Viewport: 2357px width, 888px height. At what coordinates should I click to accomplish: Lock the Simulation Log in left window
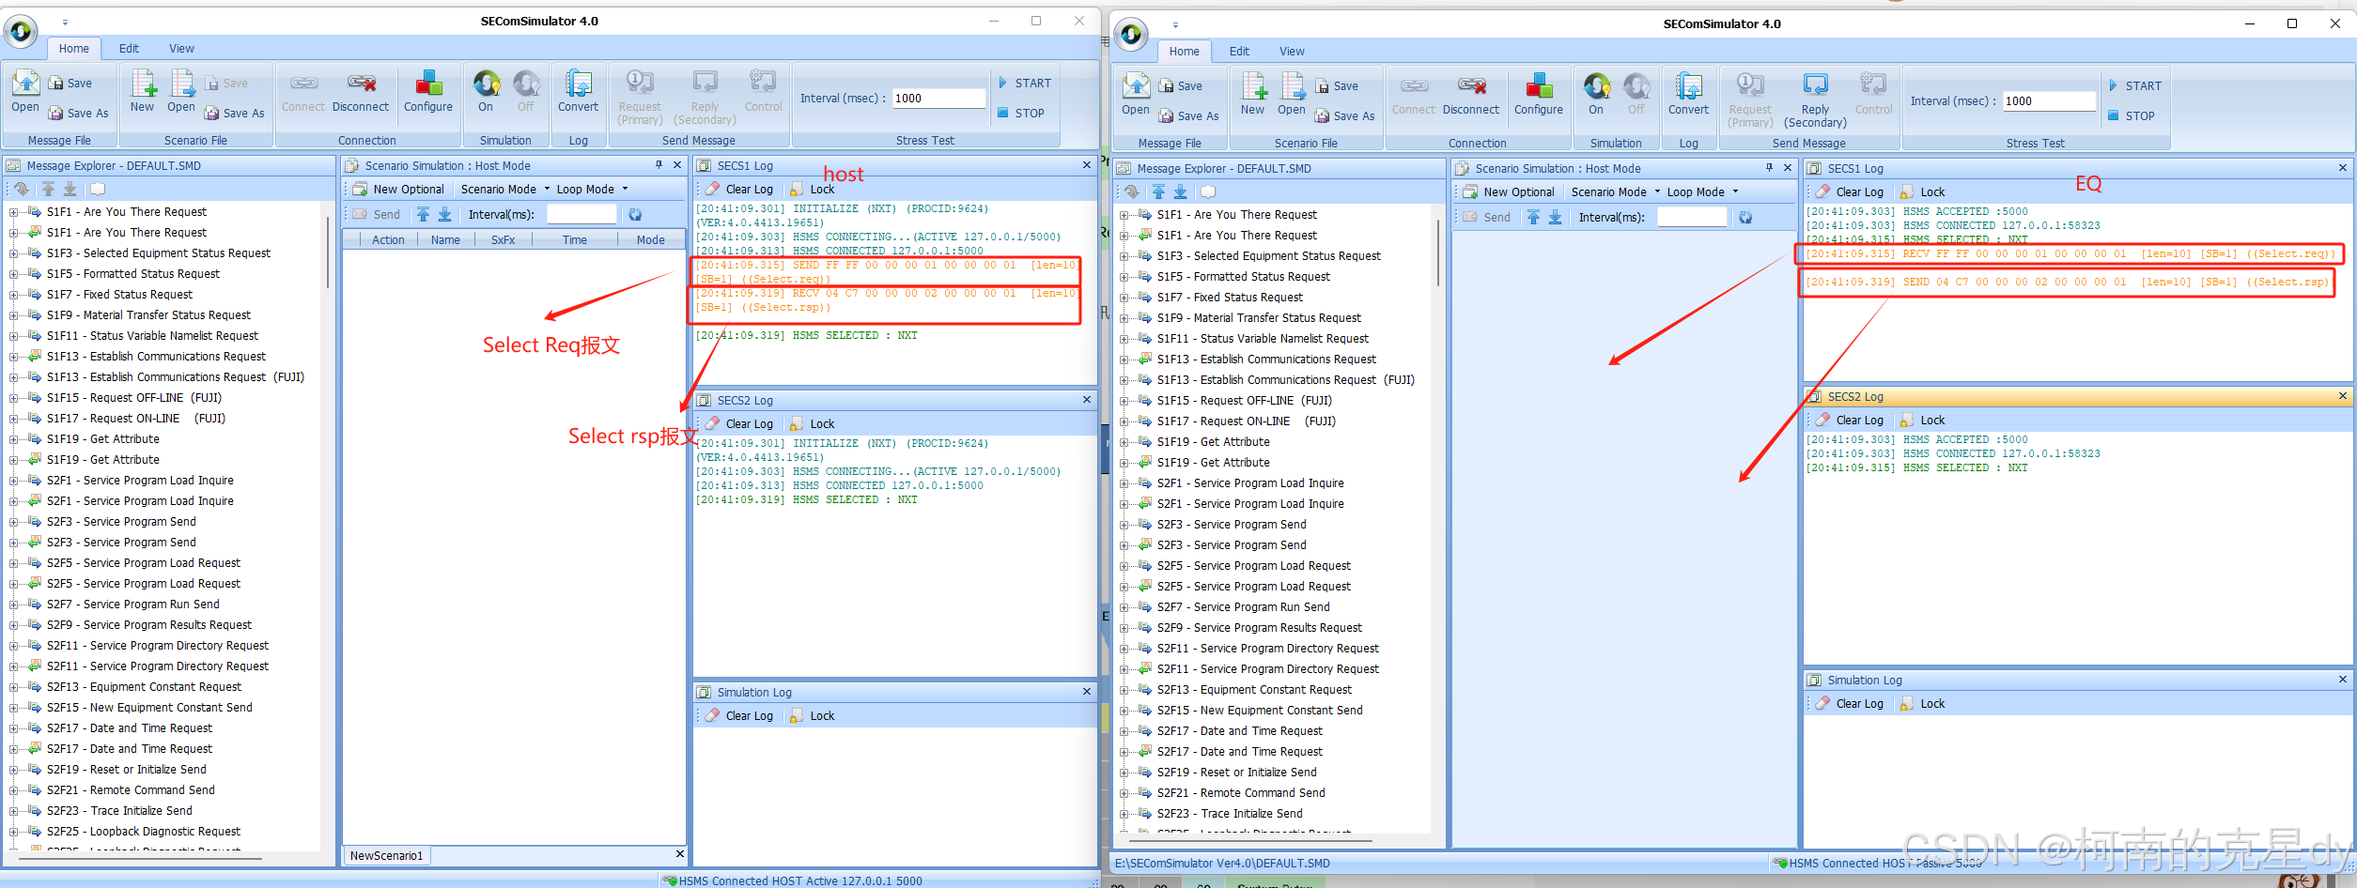813,715
